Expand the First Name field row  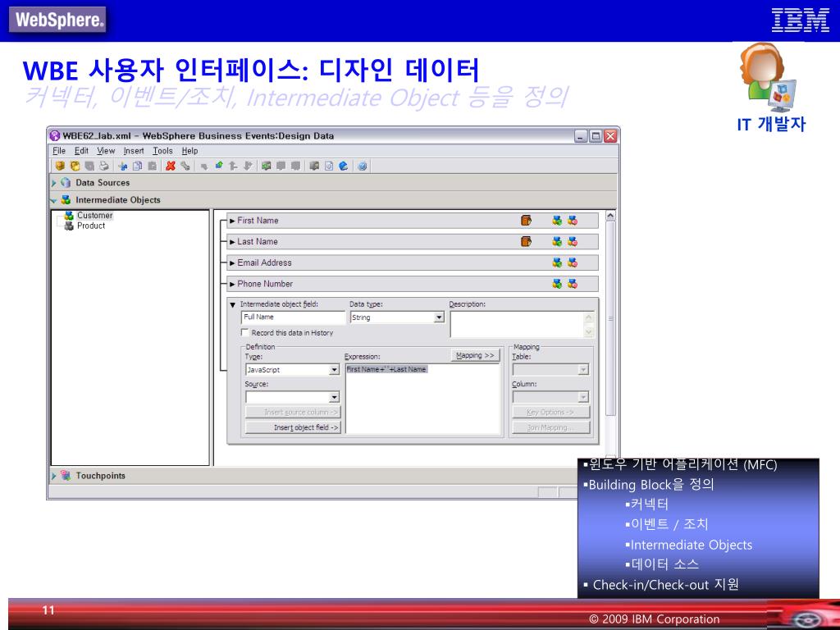tap(232, 220)
